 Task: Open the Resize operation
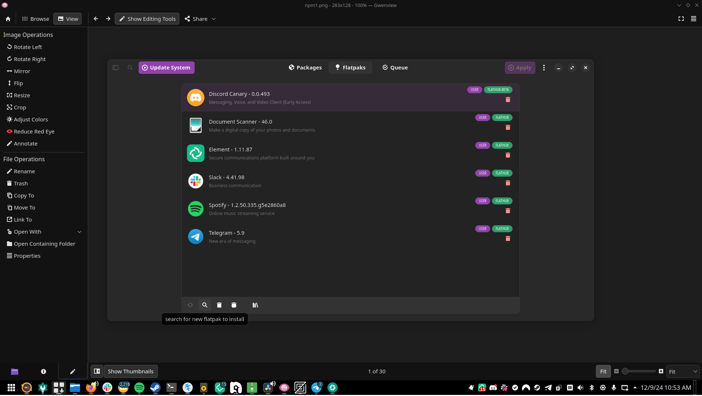point(18,95)
